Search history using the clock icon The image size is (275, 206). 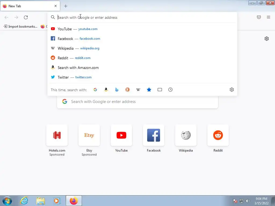170,90
